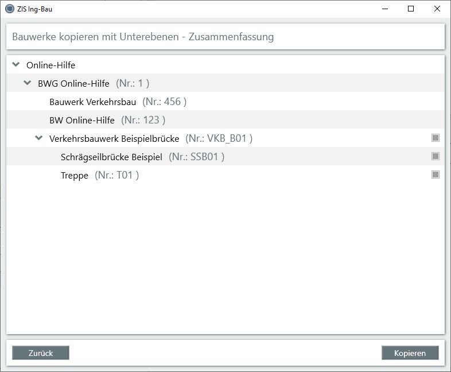Screen dimensions: 451x372
Task: Click the ZIS Ing-Bau title text
Action: pos(34,9)
